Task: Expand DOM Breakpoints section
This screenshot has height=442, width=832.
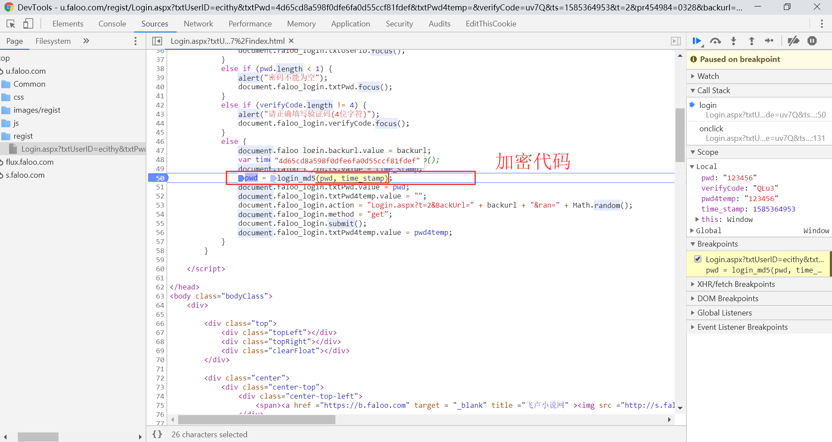Action: (759, 299)
